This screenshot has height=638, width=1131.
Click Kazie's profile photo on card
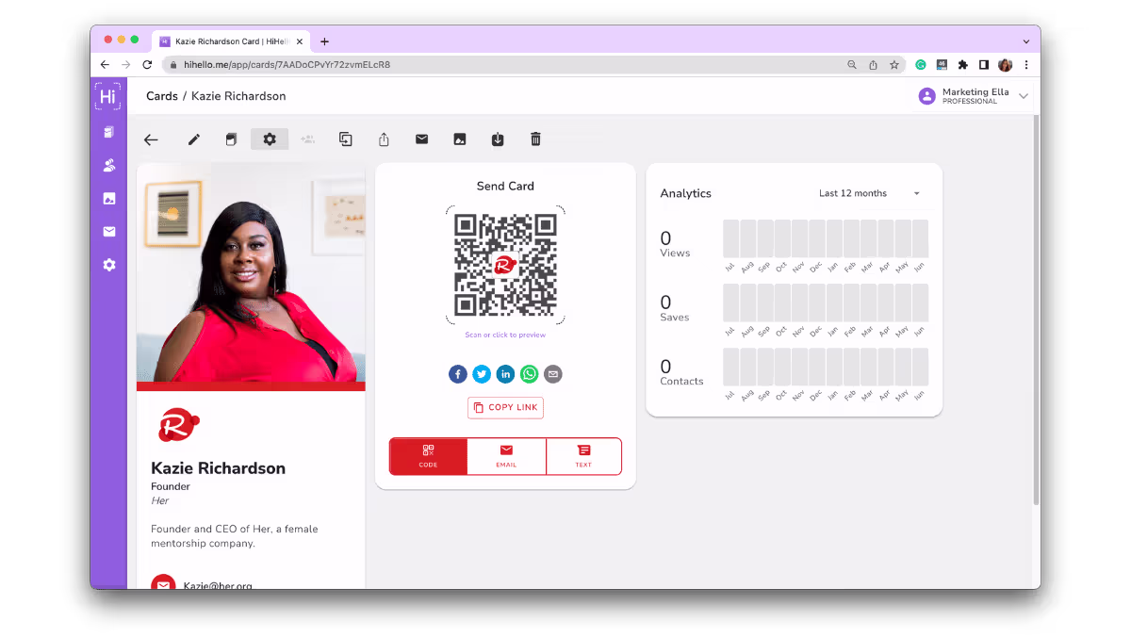pos(251,271)
